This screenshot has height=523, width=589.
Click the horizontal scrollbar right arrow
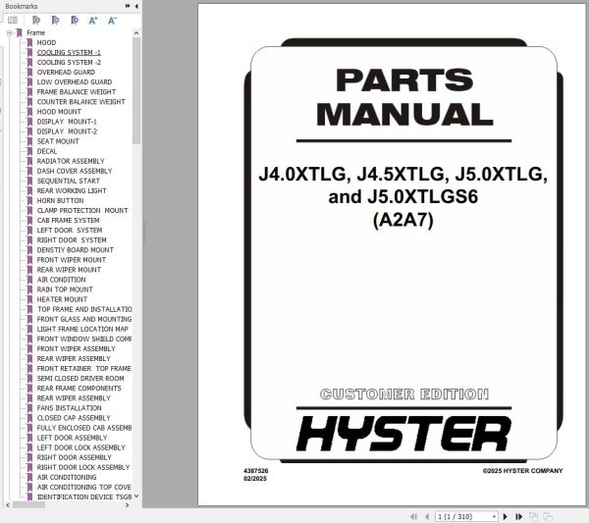[x=128, y=505]
